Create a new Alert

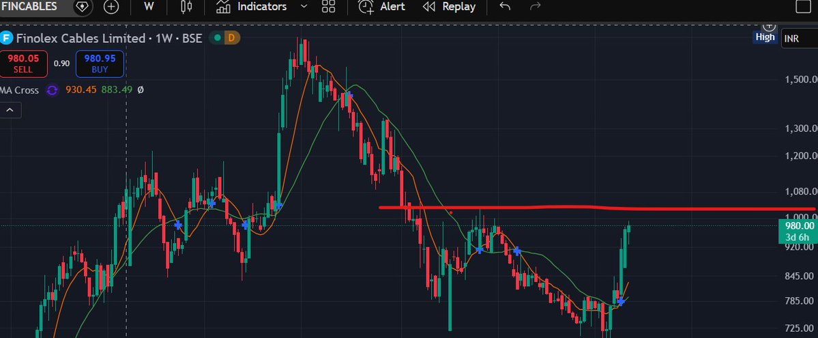[x=382, y=7]
